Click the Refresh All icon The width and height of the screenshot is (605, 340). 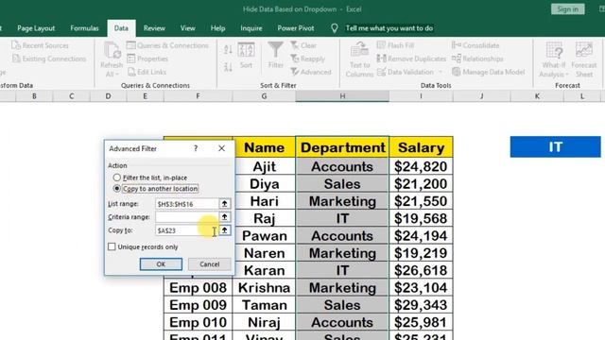tap(112, 51)
